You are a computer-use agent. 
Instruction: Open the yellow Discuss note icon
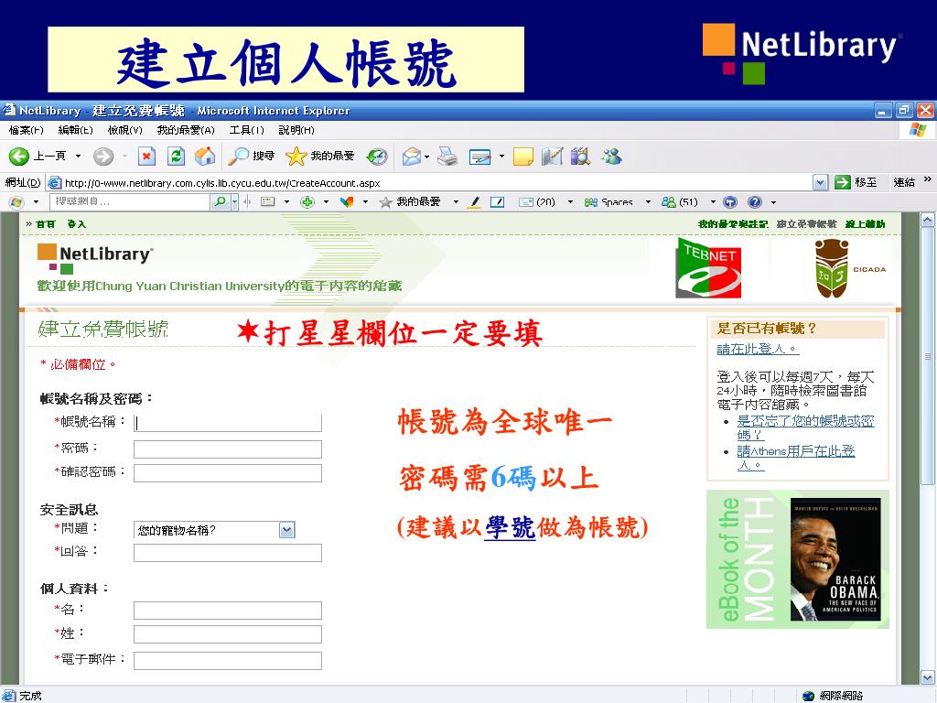[522, 157]
